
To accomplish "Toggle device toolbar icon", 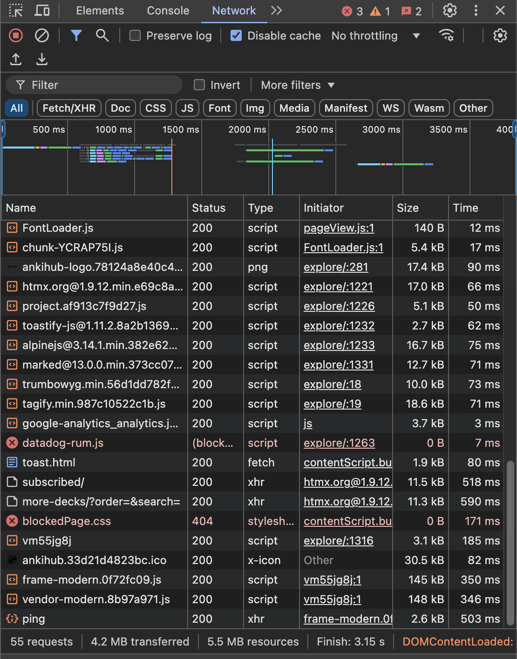I will coord(42,10).
